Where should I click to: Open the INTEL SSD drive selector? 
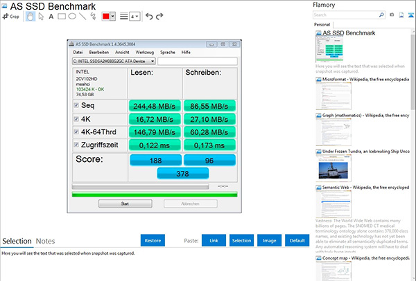click(x=113, y=62)
